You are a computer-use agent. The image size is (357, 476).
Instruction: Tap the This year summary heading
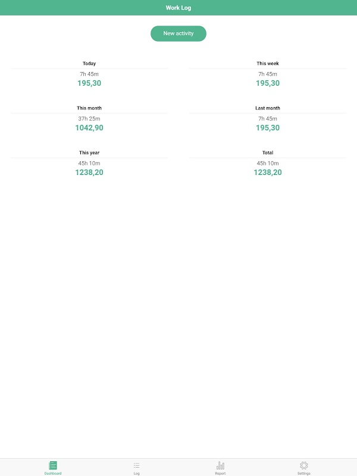pos(89,153)
